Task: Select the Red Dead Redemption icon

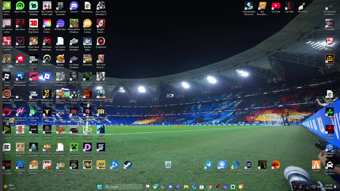Action: tap(47, 44)
